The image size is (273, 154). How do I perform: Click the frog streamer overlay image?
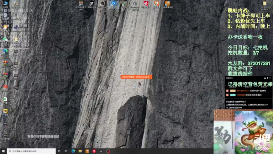pos(254,132)
